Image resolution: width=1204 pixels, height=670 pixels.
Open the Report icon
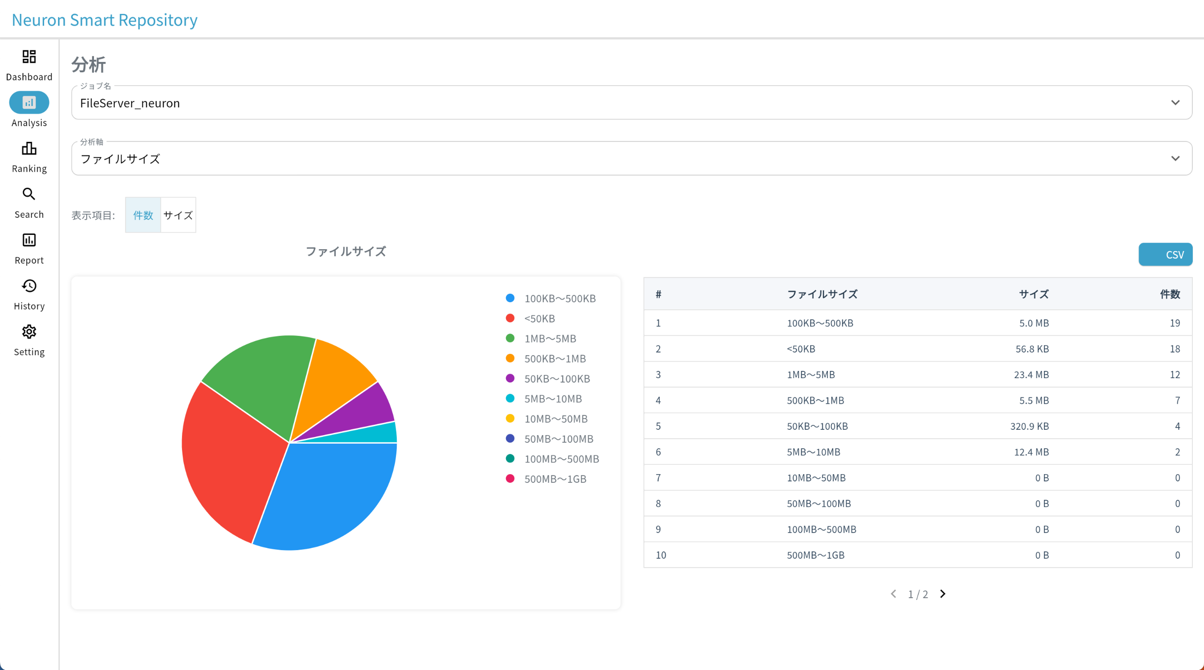[29, 240]
